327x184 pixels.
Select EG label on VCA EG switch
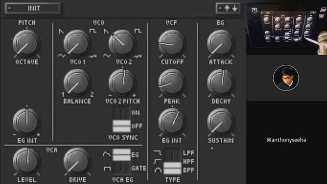tap(135, 155)
